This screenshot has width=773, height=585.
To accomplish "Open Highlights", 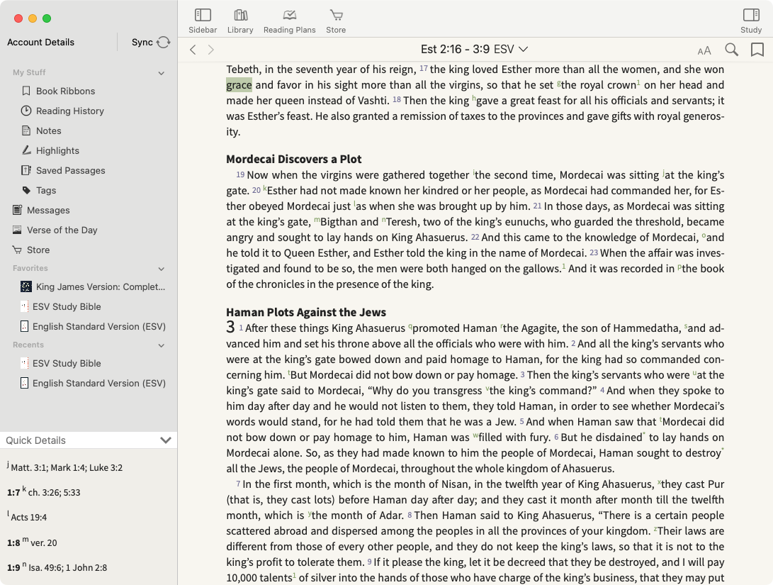I will [x=50, y=150].
